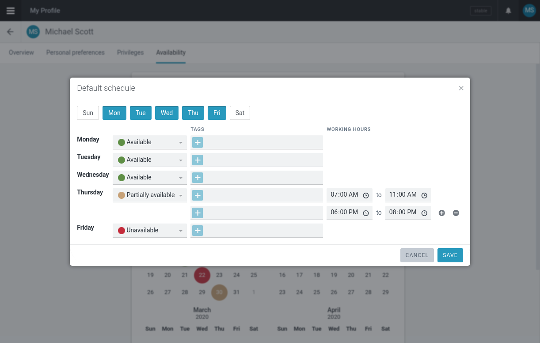Open time picker for 08:00 PM
The height and width of the screenshot is (343, 540).
(x=424, y=213)
